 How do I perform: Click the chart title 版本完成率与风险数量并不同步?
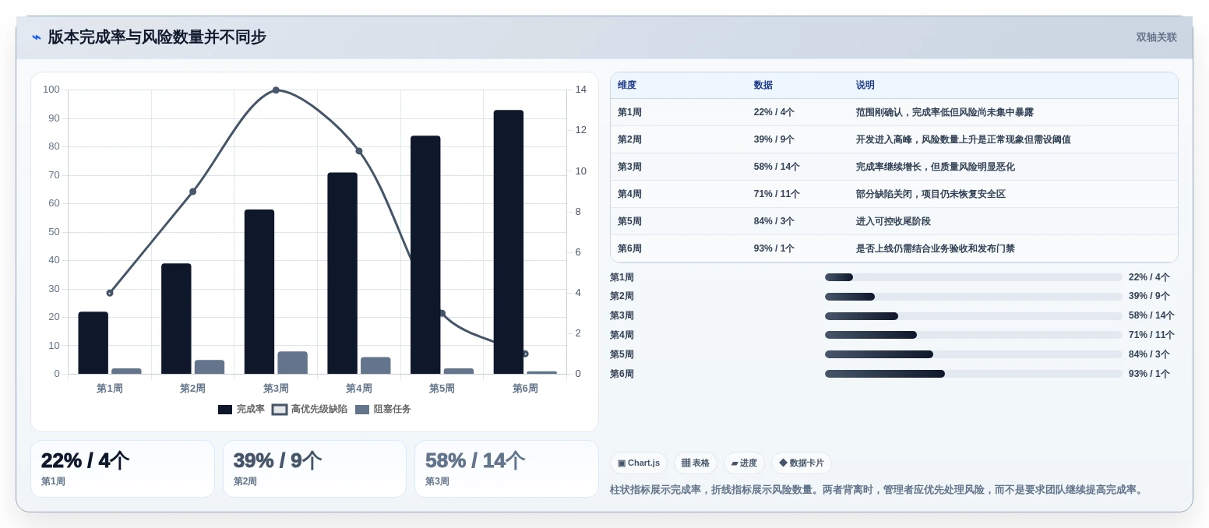pos(157,37)
